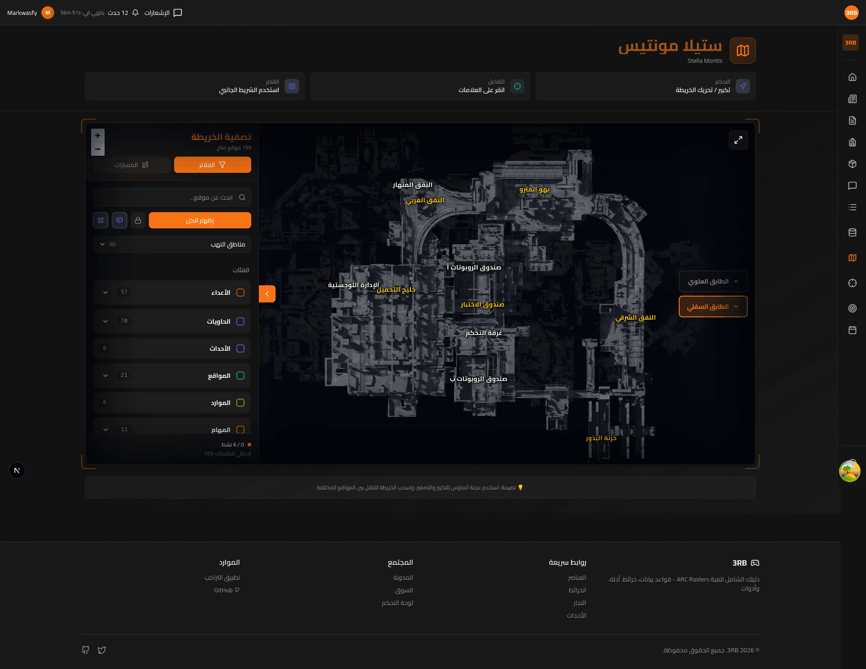
Task: Open the GitHub icon in footer
Action: coord(85,650)
